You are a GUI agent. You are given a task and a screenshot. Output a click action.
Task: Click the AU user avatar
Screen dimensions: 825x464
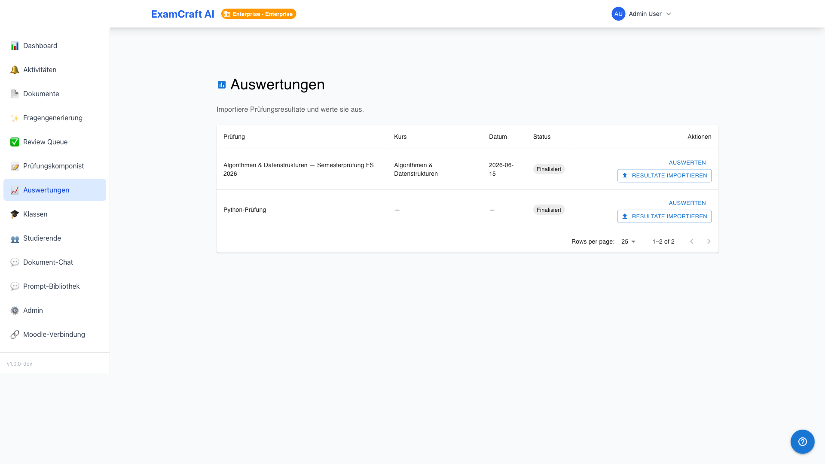point(618,14)
